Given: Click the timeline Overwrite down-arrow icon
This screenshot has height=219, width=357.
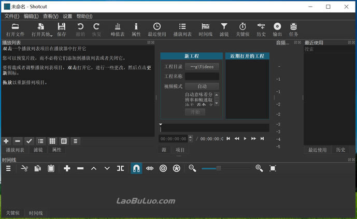Looking at the screenshot, I should (x=107, y=168).
